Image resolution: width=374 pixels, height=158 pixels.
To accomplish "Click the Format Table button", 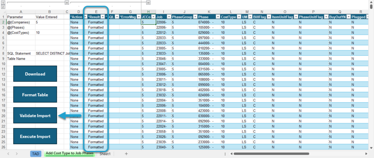I will tap(35, 95).
